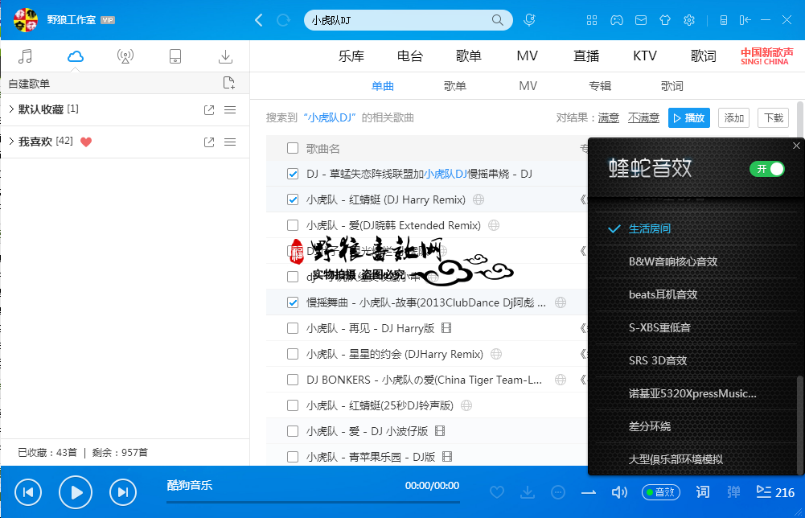This screenshot has width=805, height=518.
Task: Select the SRS 3D音效 preset
Action: click(x=658, y=360)
